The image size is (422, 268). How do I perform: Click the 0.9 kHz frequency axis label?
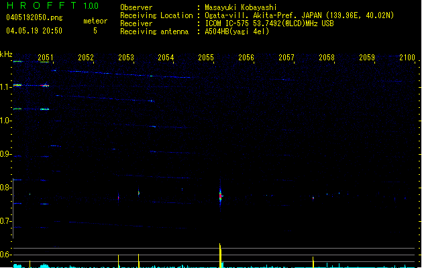point(5,154)
